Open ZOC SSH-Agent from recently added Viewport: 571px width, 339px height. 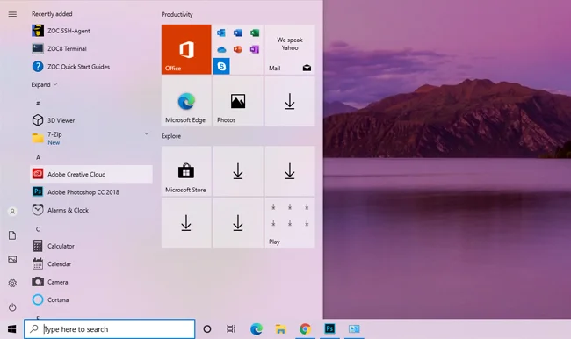(x=91, y=31)
